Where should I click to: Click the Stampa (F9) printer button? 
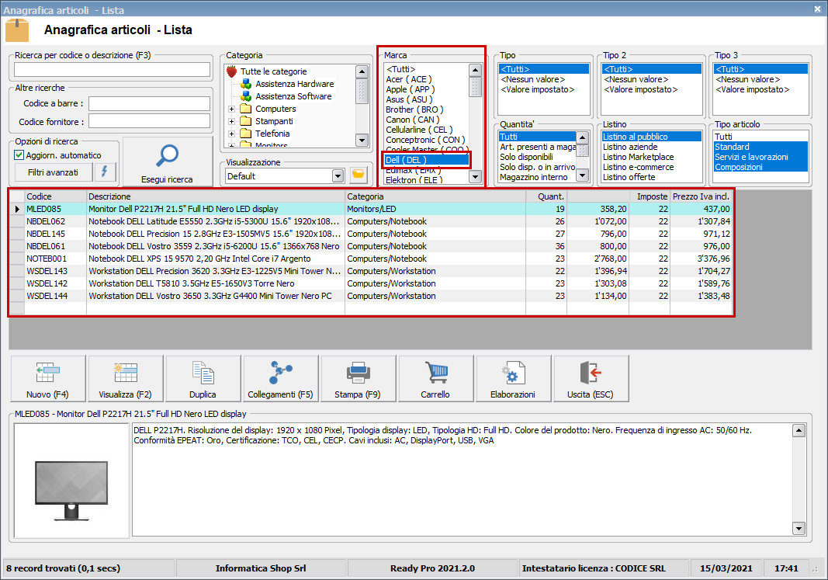click(x=358, y=378)
